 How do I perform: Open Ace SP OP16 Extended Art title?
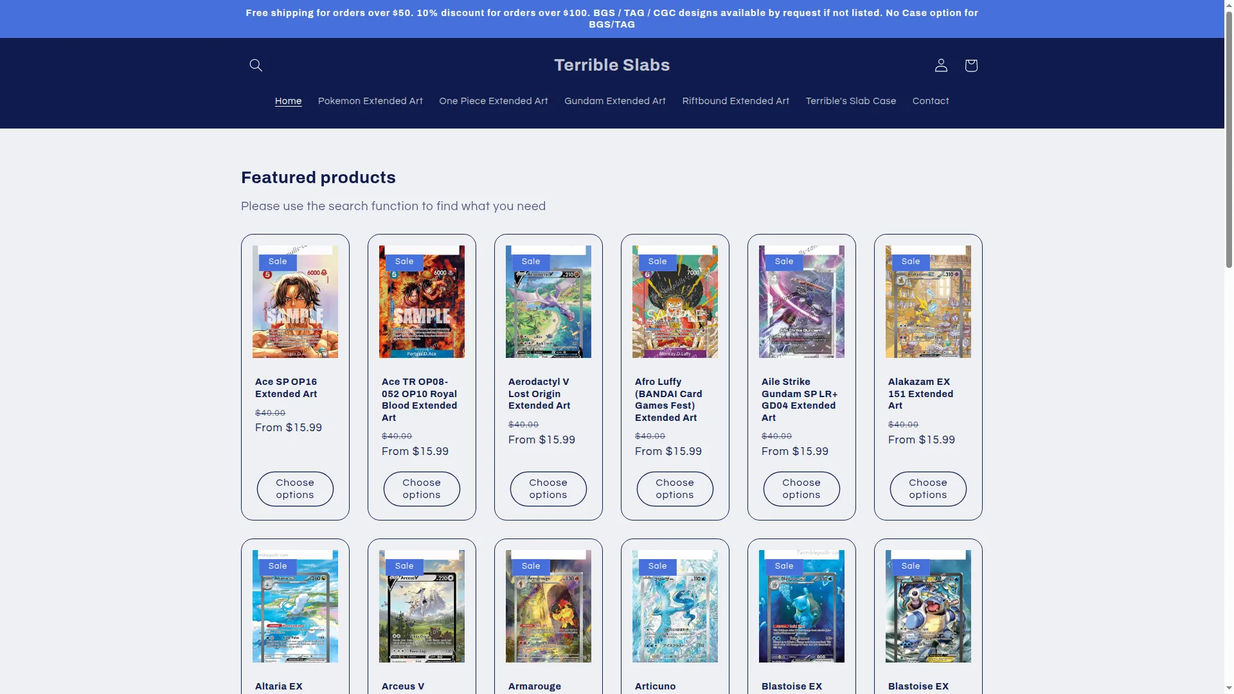(286, 388)
